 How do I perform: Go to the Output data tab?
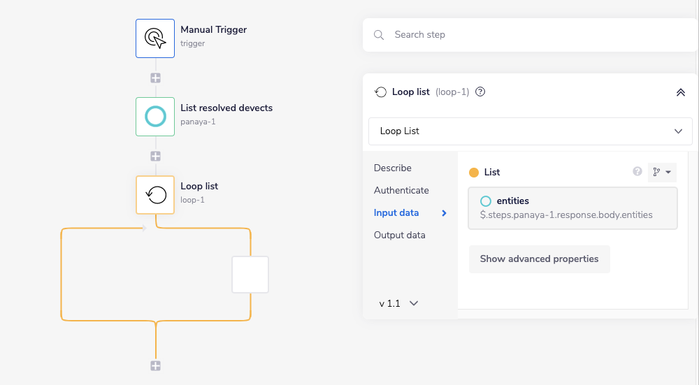[x=399, y=235]
